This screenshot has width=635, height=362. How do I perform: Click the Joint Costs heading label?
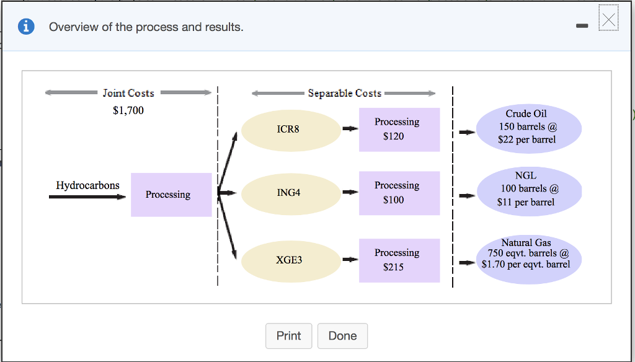[x=128, y=93]
